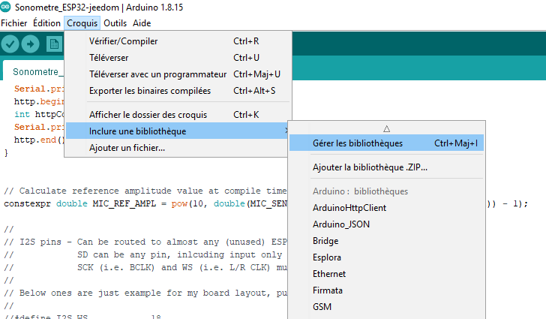This screenshot has width=546, height=319.
Task: Click the 'Calculate reference amplitude' comment line
Action: pos(145,191)
